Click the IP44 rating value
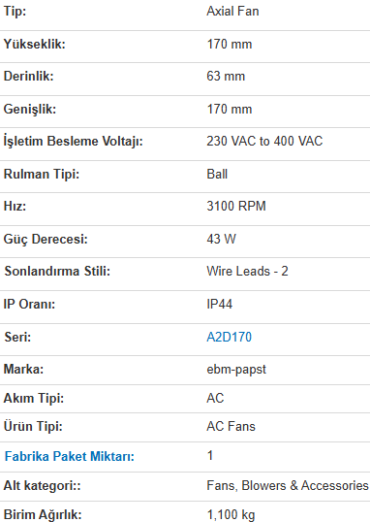Viewport: 370px width, 522px height. pos(220,304)
